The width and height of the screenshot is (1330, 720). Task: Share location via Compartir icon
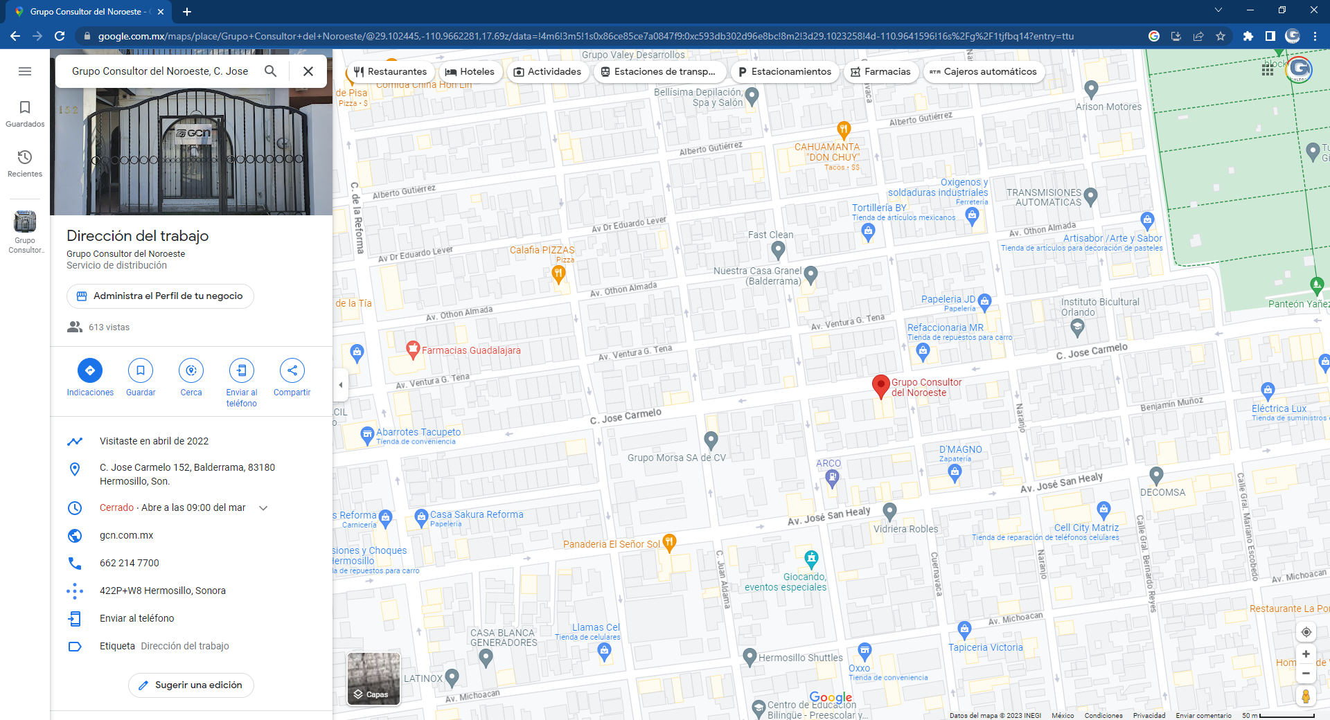tap(292, 370)
